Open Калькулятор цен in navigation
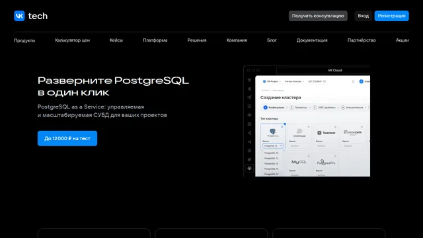The image size is (423, 238). coord(72,40)
